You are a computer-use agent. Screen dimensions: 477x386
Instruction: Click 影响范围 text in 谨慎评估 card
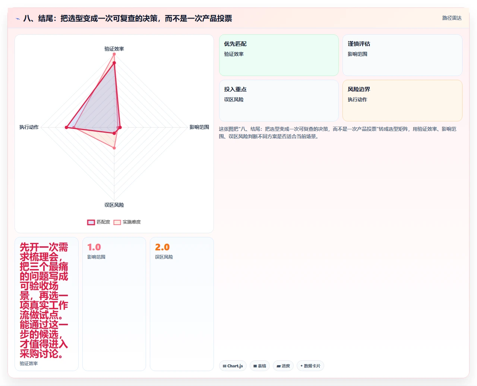point(357,54)
